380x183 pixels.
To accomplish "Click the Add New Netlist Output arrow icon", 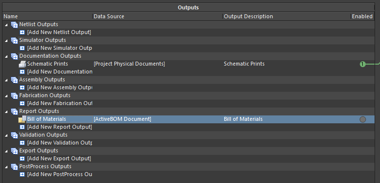I will 22,33.
